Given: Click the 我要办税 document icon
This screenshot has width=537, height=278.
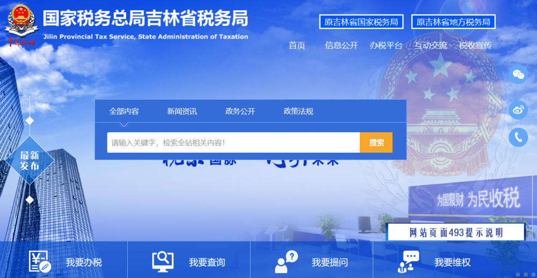Looking at the screenshot, I should coord(40,262).
